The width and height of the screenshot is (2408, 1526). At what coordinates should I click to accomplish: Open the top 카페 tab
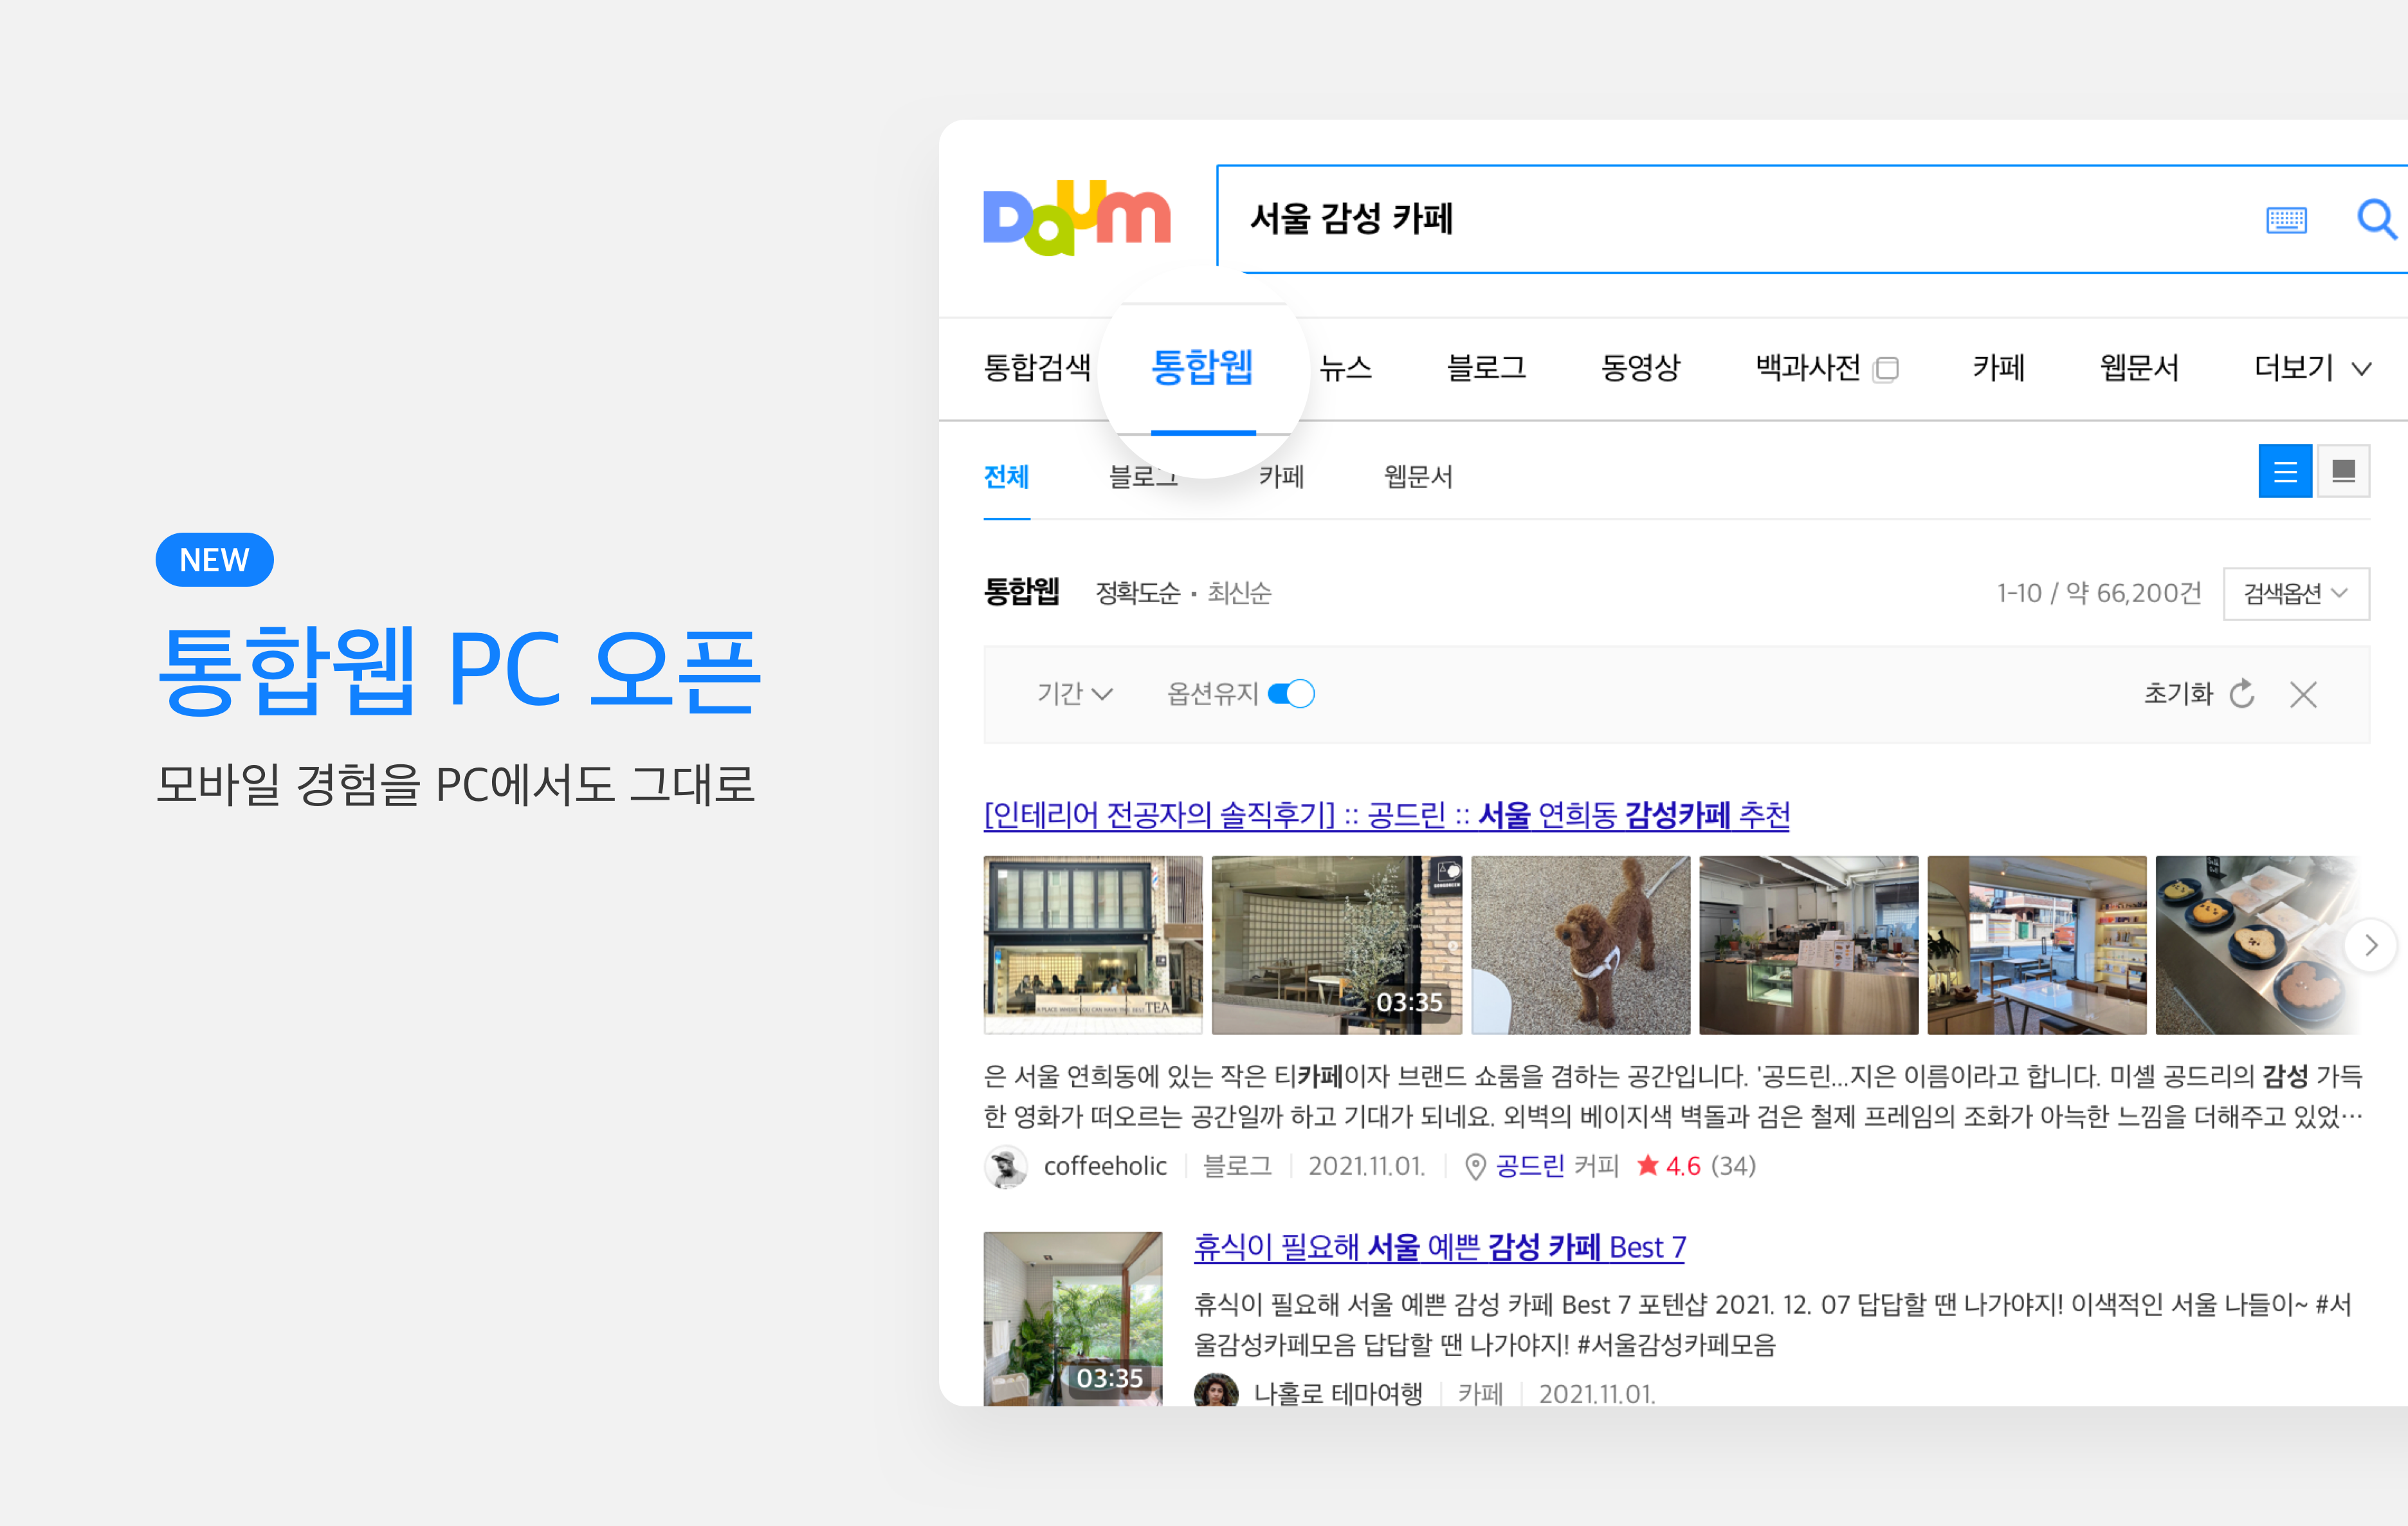click(1998, 368)
